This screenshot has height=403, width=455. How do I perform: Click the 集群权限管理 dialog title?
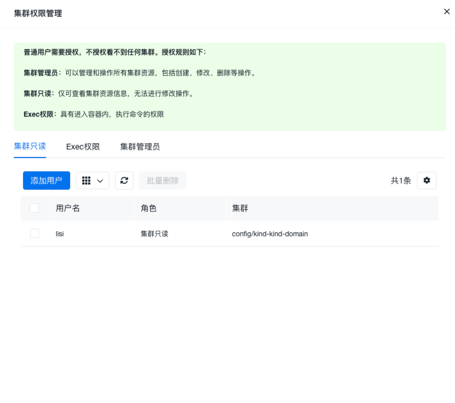click(x=38, y=13)
